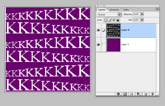Hide Layer 0 with its eye icon
The image size is (165, 106).
(x=98, y=30)
